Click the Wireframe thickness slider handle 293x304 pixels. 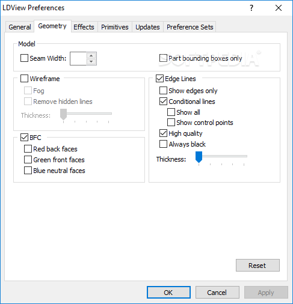[63, 114]
